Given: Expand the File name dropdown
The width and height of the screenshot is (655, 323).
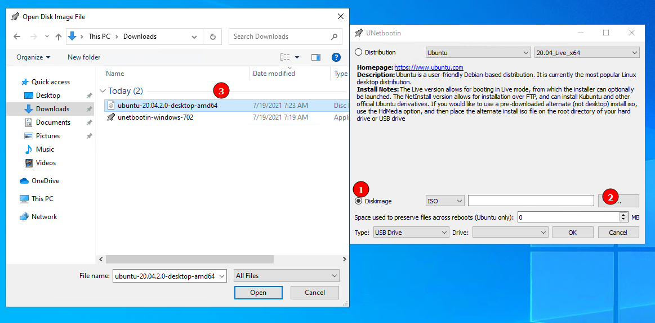Looking at the screenshot, I should tap(221, 276).
